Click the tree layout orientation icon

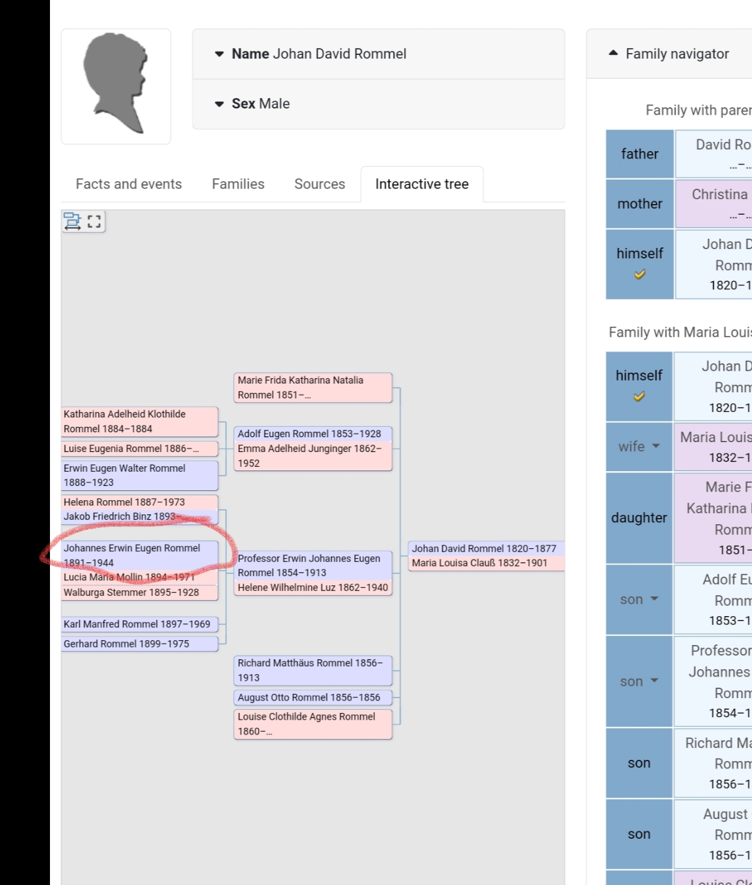click(x=73, y=221)
